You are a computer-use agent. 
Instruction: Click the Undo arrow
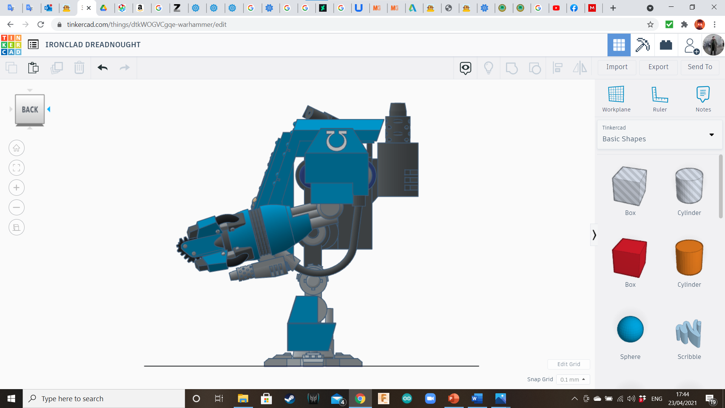(x=103, y=68)
